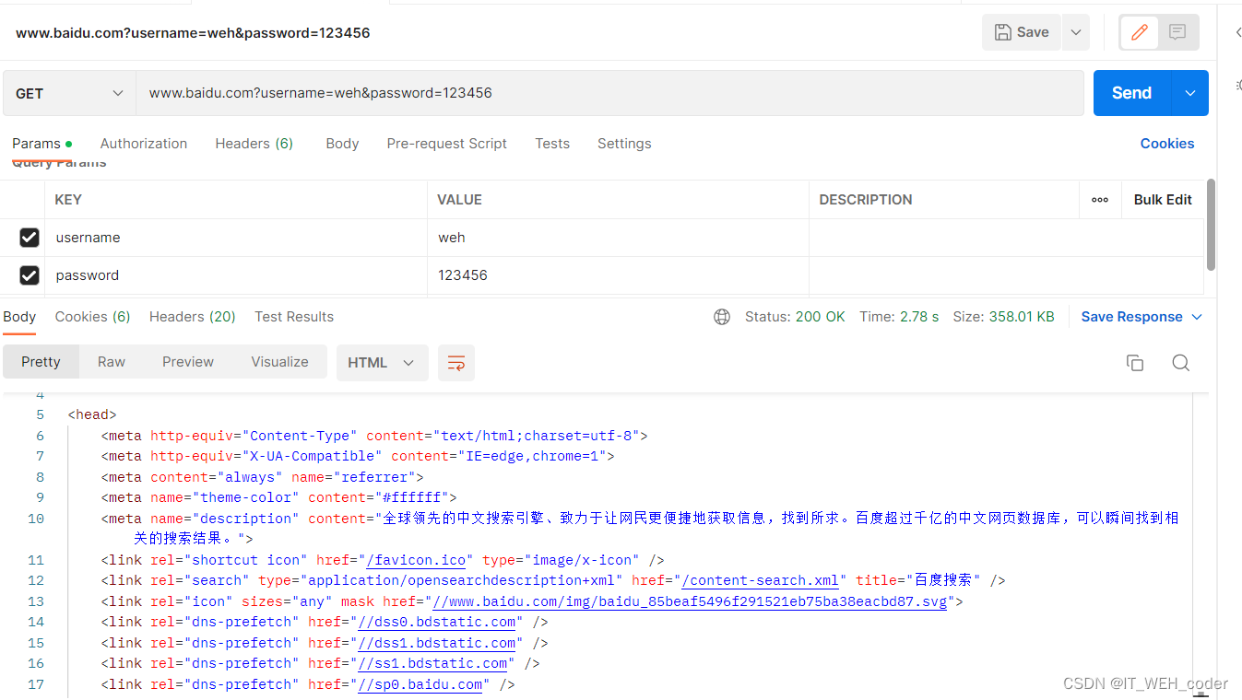Screen dimensions: 1242x700
Task: Open the //dss0.bdstatic.com link
Action: click(x=436, y=622)
